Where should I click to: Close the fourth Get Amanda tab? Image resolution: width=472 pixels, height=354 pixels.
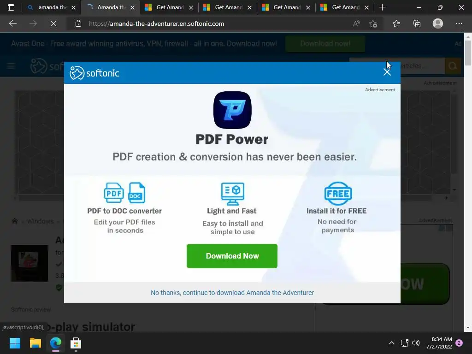pos(366,7)
